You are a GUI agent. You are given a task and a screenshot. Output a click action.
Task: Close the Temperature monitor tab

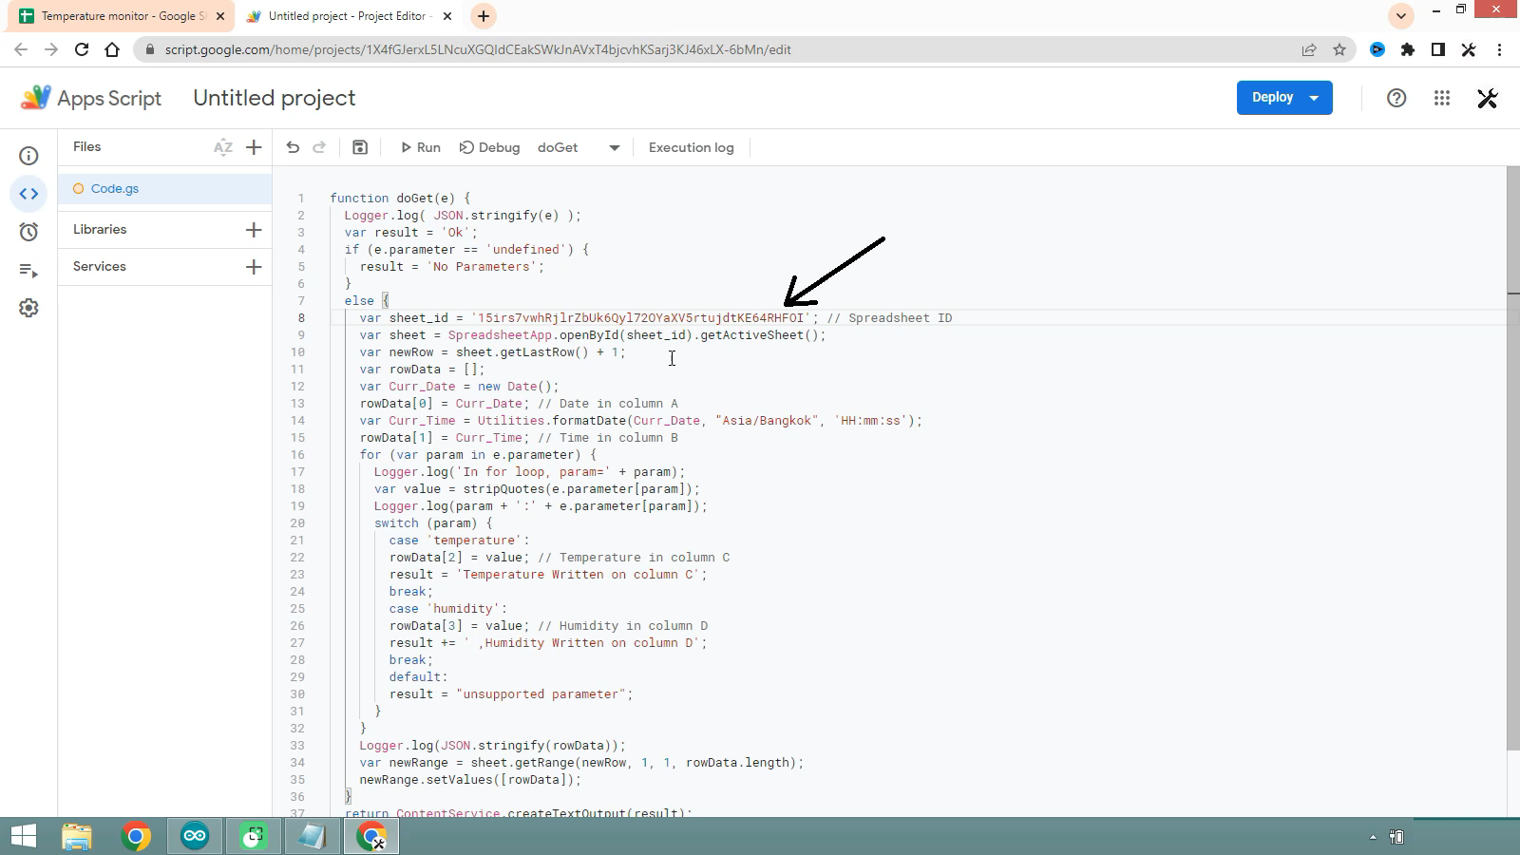220,16
